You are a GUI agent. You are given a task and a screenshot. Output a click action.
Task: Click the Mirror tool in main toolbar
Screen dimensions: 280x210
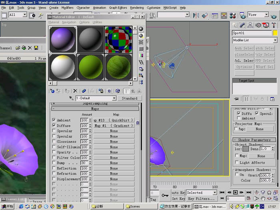(196, 16)
